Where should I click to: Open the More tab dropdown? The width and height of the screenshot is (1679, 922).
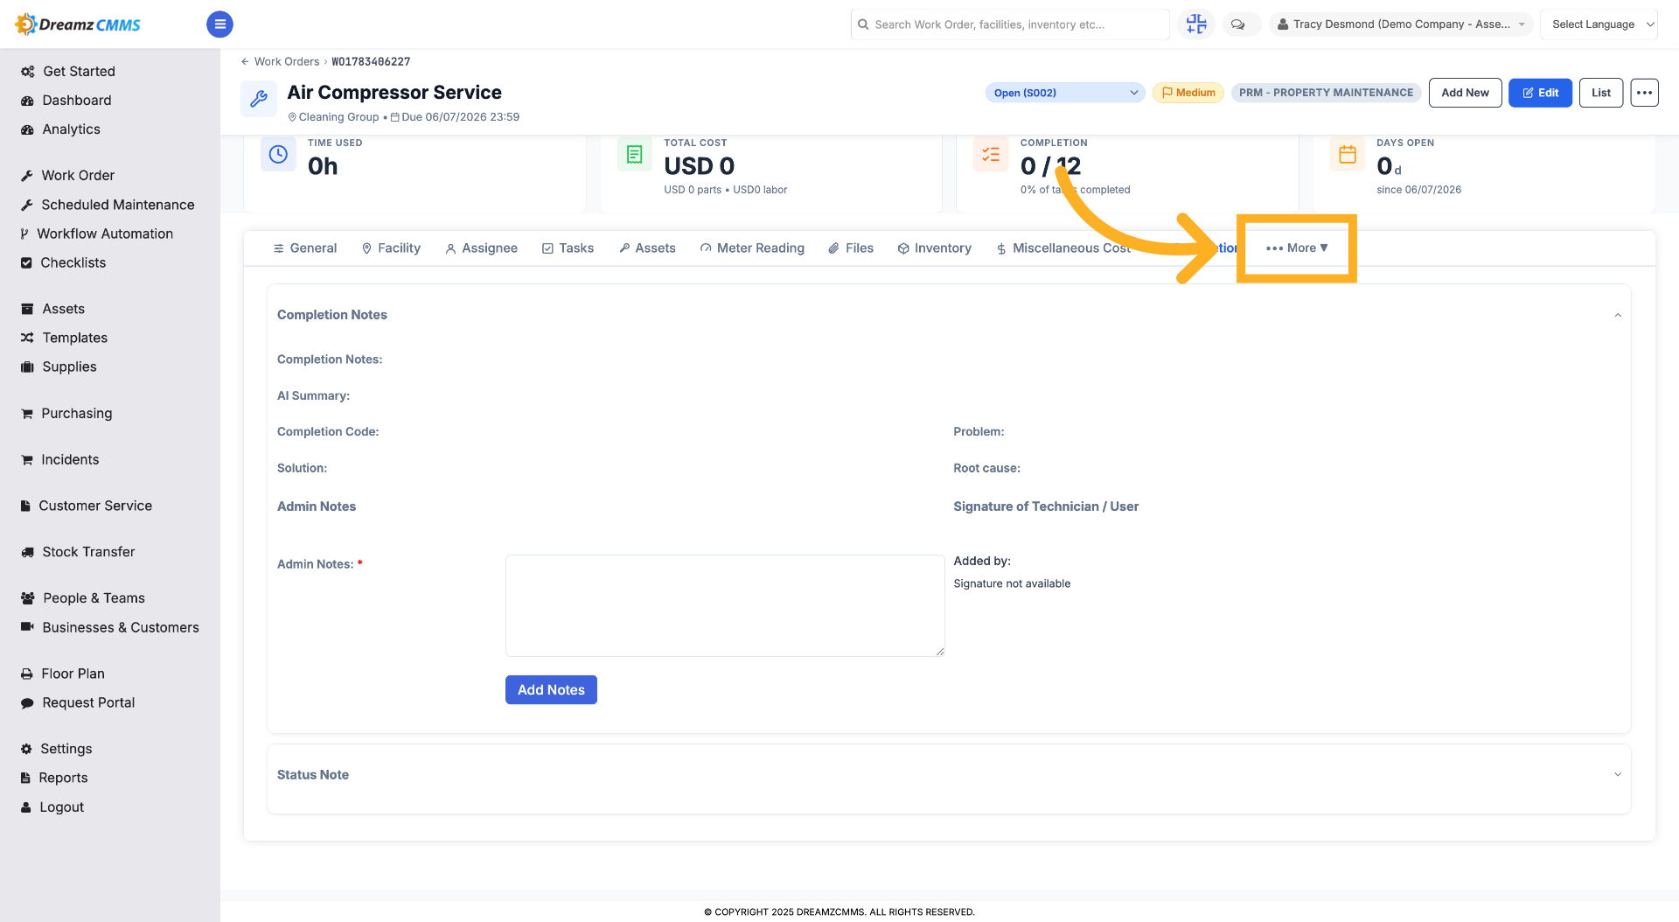point(1297,248)
